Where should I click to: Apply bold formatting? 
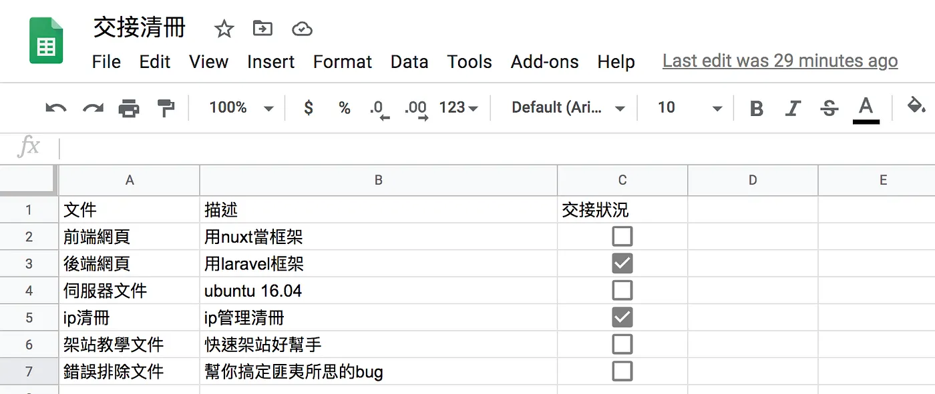click(x=756, y=108)
